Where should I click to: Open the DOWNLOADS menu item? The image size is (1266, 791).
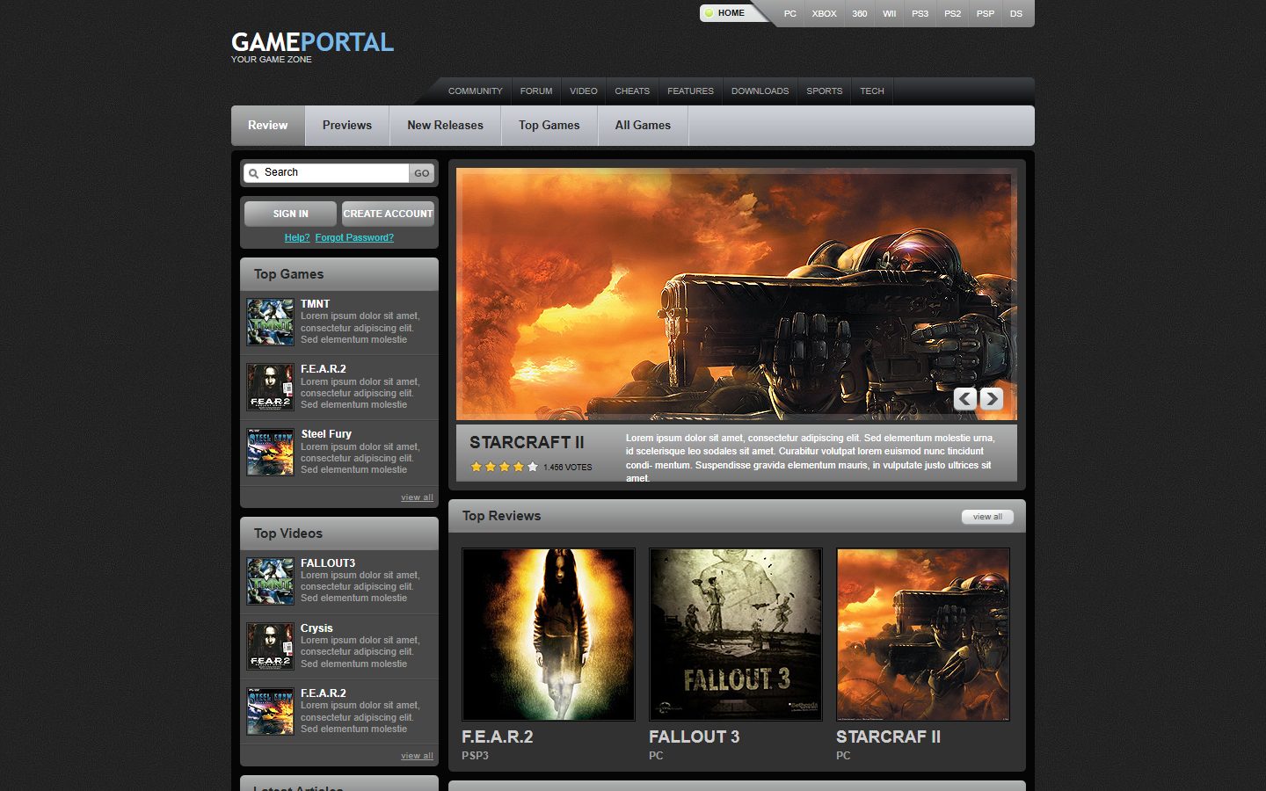(x=760, y=91)
